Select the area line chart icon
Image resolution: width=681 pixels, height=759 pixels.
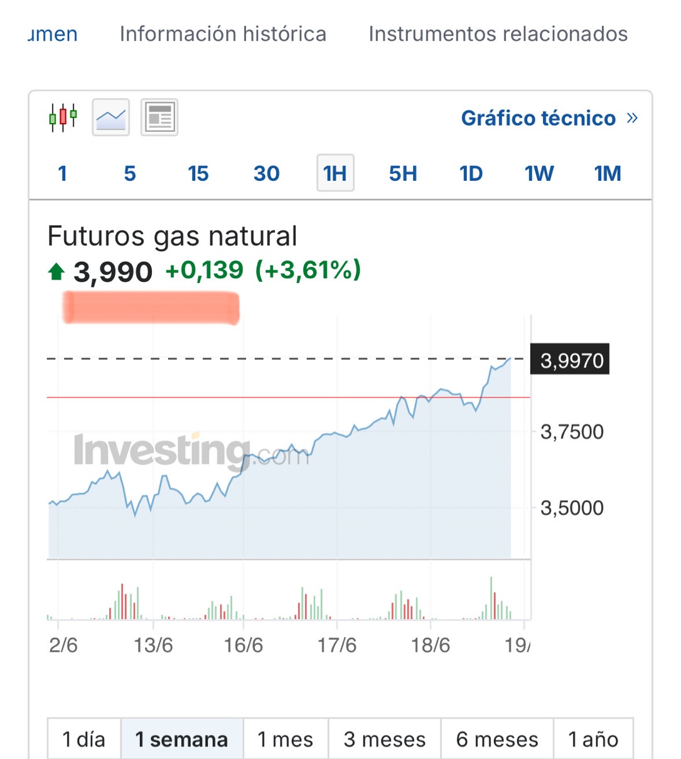[111, 117]
